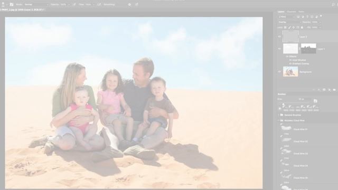Lock transparent pixels icon
The image size is (338, 190).
[x=285, y=27]
